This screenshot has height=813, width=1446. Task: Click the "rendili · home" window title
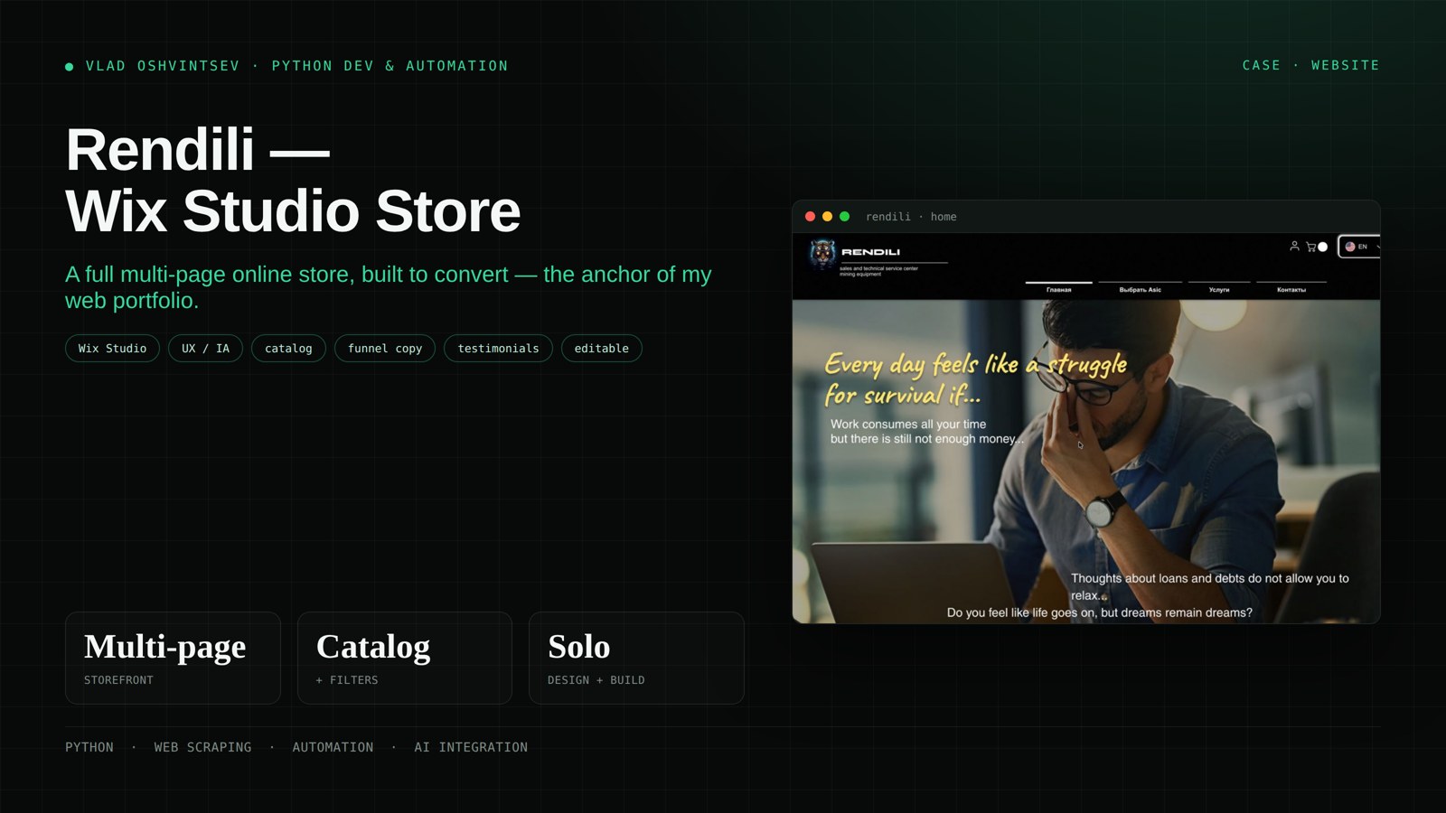[911, 217]
